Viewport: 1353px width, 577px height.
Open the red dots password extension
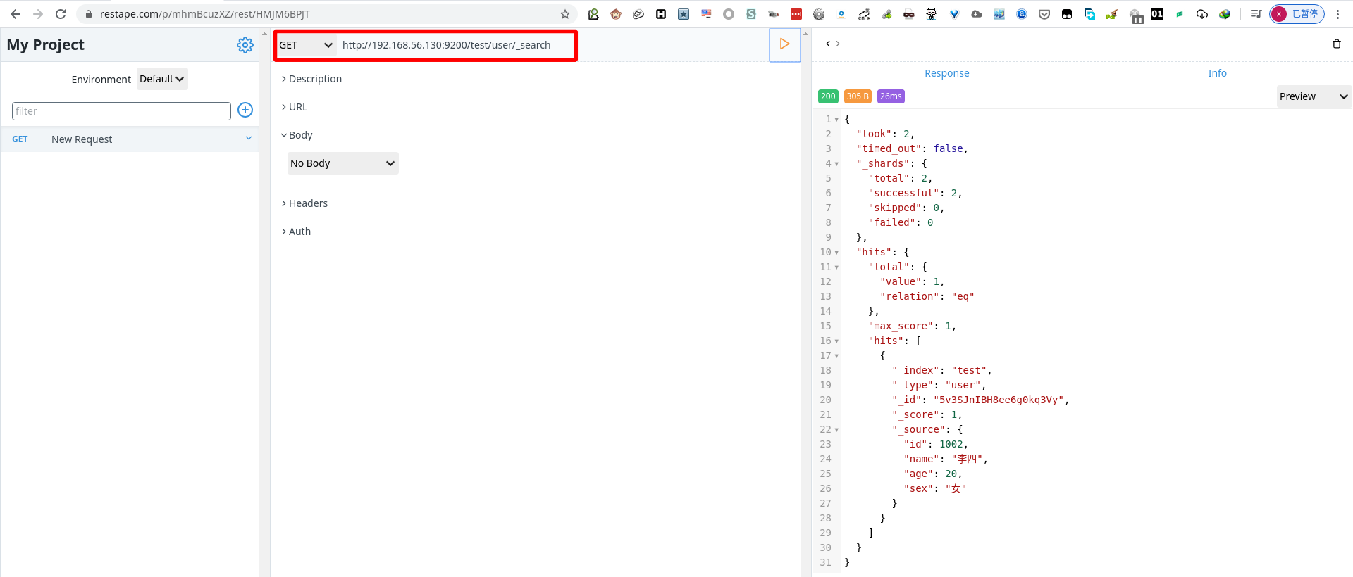796,14
